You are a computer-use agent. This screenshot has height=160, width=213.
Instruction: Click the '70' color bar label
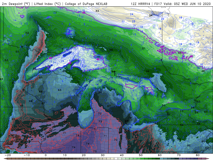click(x=179, y=155)
